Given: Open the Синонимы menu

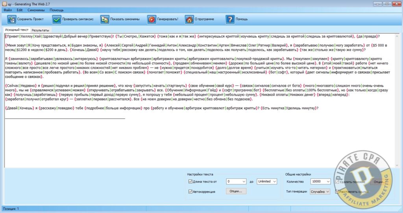Looking at the screenshot, I should (x=36, y=10).
